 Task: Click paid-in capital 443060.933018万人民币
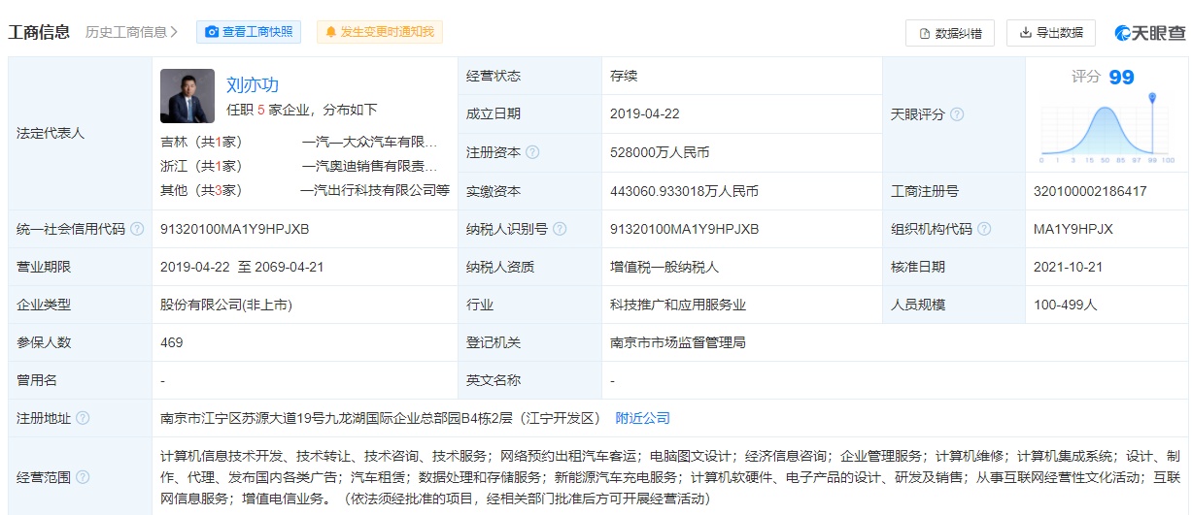coord(684,191)
